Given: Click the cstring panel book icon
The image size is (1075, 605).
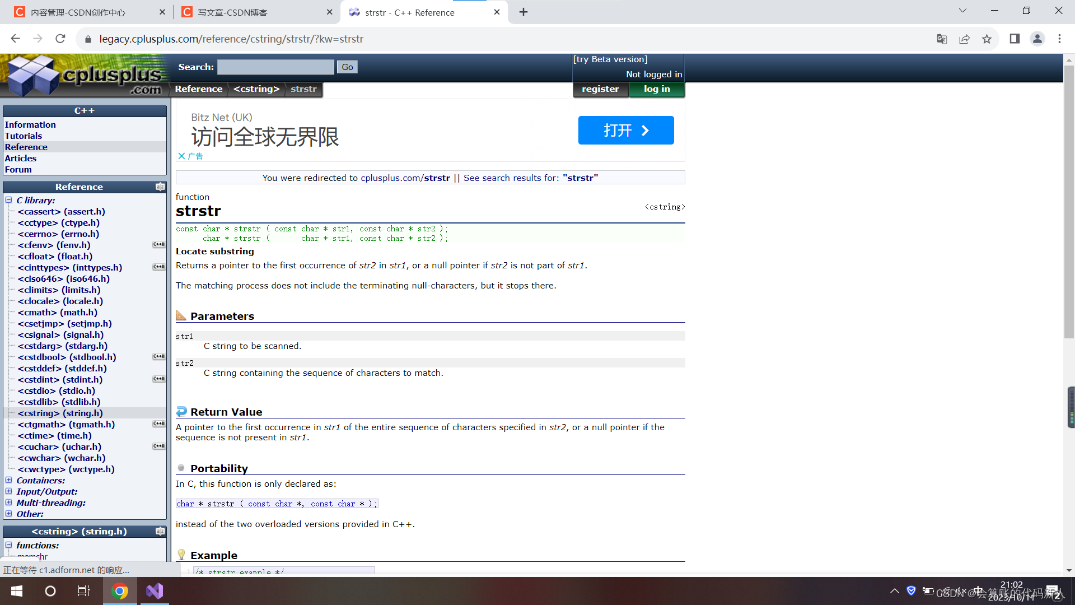Looking at the screenshot, I should pyautogui.click(x=160, y=531).
